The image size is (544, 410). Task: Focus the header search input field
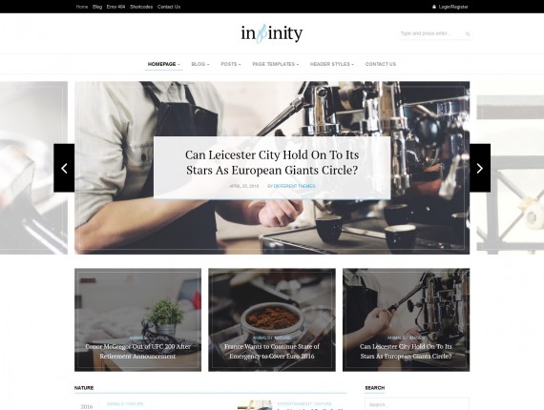pos(431,33)
